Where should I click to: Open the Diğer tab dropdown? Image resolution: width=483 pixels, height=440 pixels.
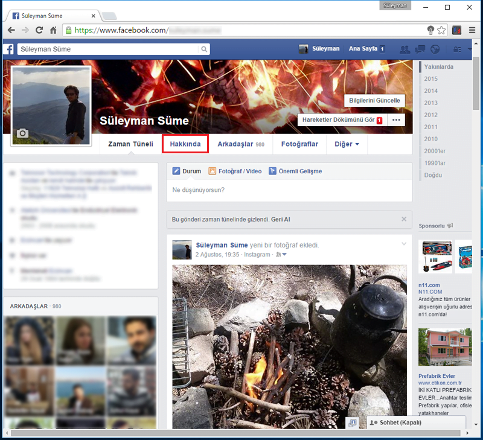[346, 144]
